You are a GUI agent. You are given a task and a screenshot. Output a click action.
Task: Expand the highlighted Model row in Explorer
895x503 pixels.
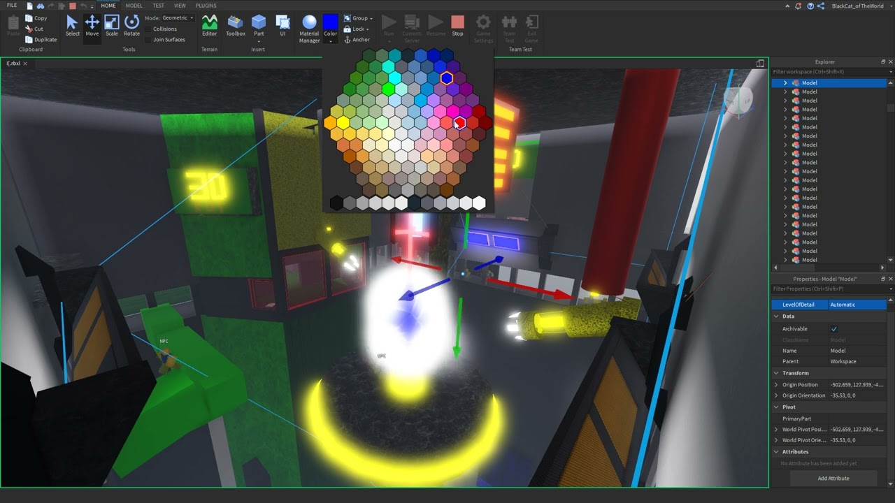[785, 82]
